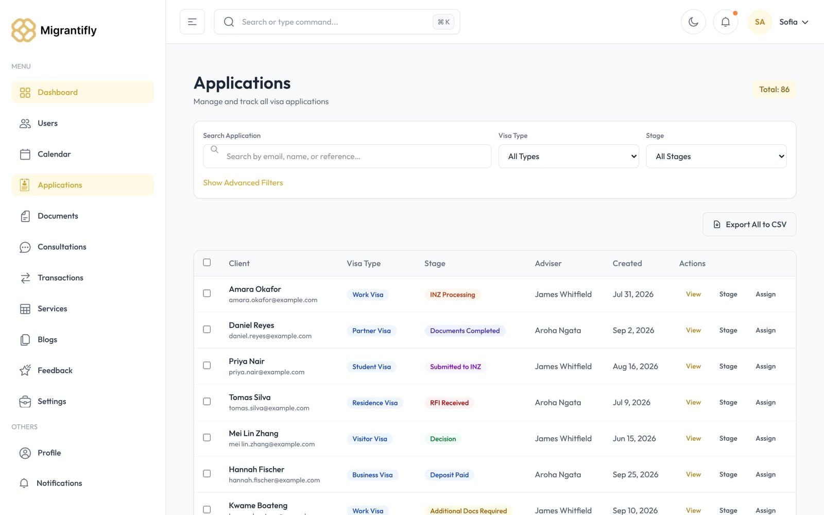Image resolution: width=824 pixels, height=515 pixels.
Task: Open Transactions menu item
Action: (82, 278)
